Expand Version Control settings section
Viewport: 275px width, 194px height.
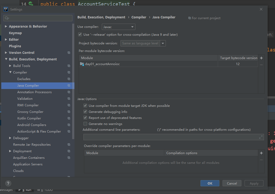tap(6, 53)
